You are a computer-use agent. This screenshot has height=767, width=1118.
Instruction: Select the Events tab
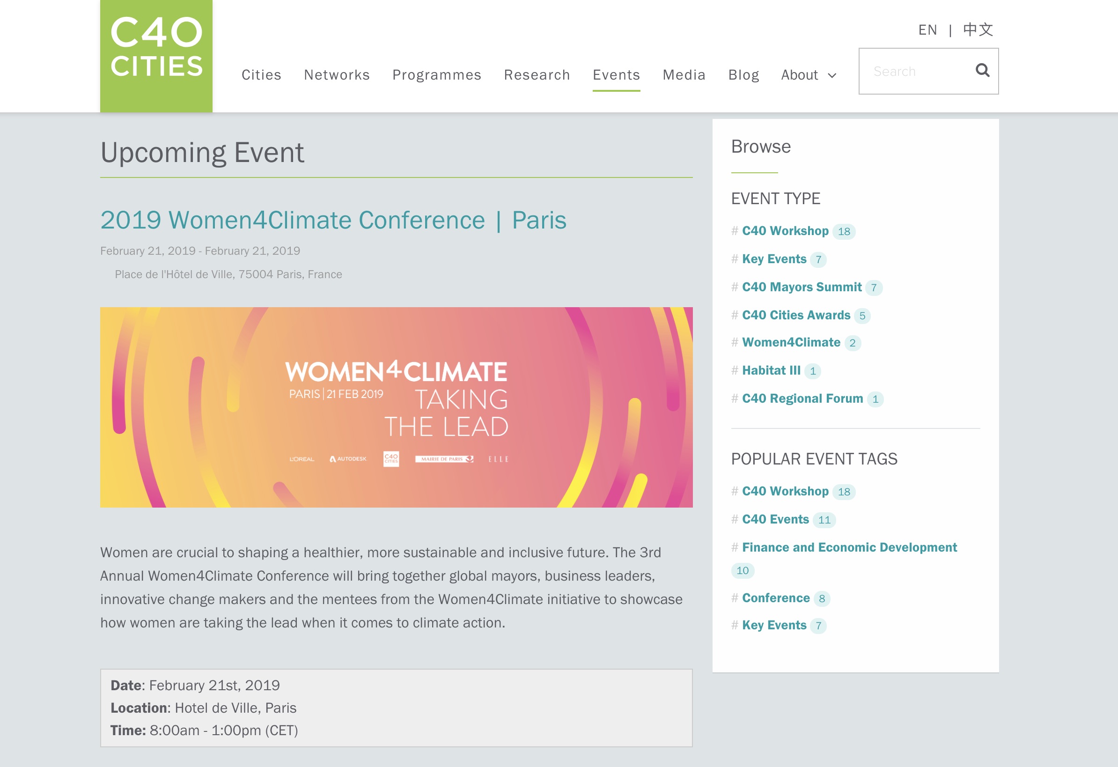pyautogui.click(x=616, y=75)
